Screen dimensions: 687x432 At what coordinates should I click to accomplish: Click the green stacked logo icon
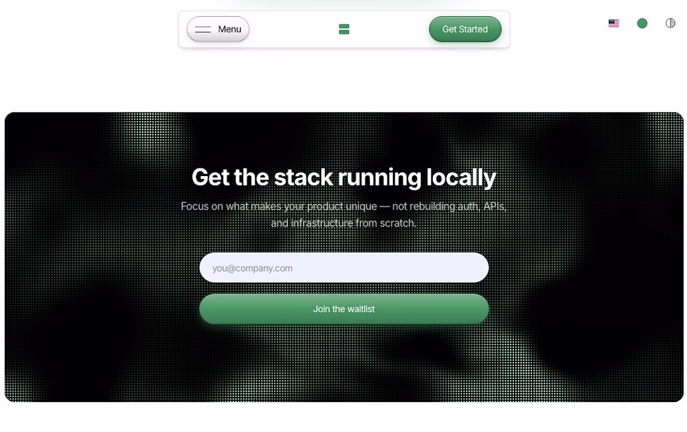coord(344,29)
